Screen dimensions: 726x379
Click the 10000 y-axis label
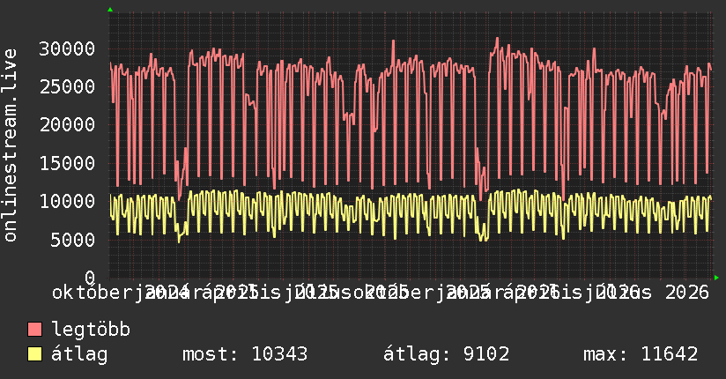coord(67,201)
